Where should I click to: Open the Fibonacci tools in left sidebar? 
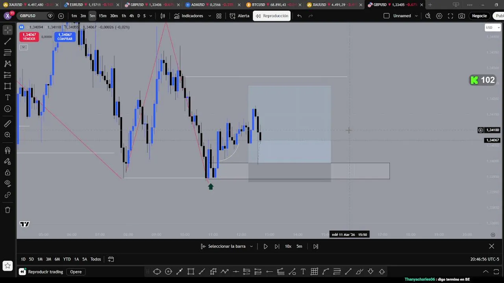tap(7, 52)
